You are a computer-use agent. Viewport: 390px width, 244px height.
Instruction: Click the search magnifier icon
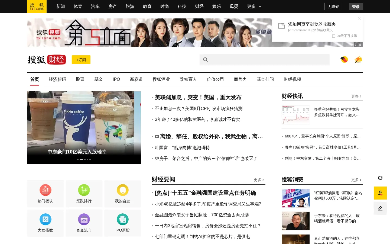pyautogui.click(x=206, y=60)
